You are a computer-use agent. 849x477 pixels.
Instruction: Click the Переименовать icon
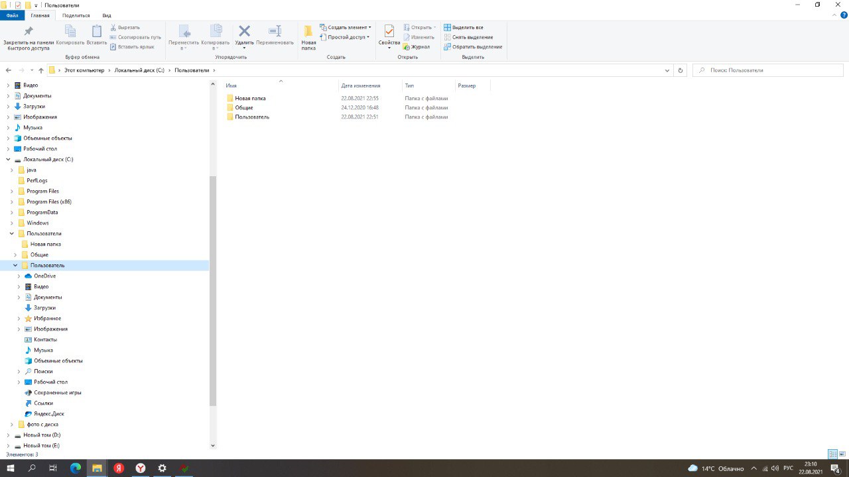[x=275, y=31]
